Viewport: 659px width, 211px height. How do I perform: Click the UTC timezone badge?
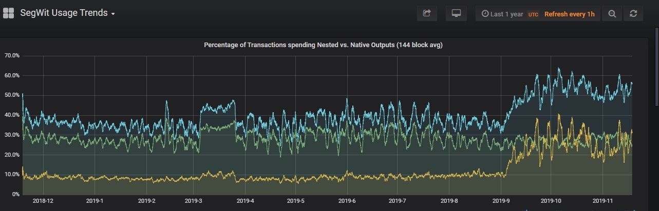533,14
